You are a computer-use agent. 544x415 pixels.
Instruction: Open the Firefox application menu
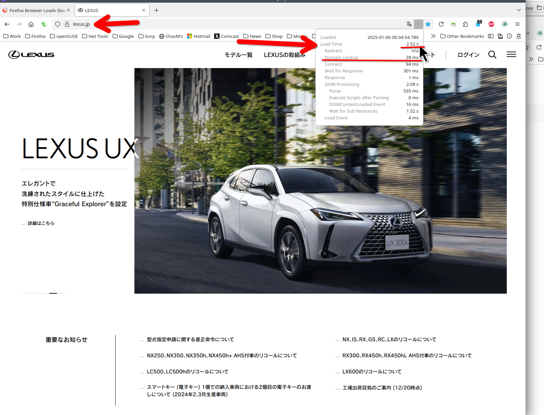tap(518, 24)
